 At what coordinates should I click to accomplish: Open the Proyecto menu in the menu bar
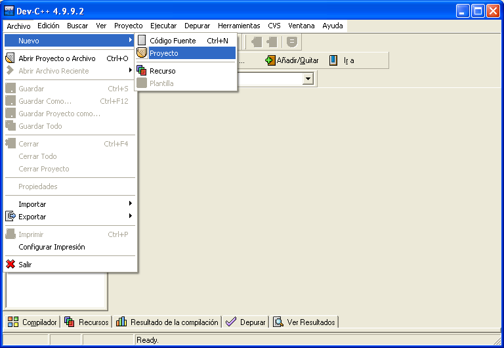pos(128,26)
